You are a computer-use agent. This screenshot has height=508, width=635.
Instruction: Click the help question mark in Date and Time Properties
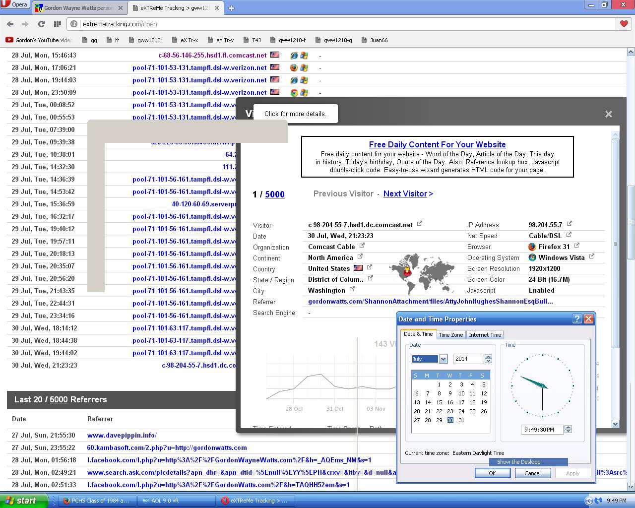pos(577,319)
